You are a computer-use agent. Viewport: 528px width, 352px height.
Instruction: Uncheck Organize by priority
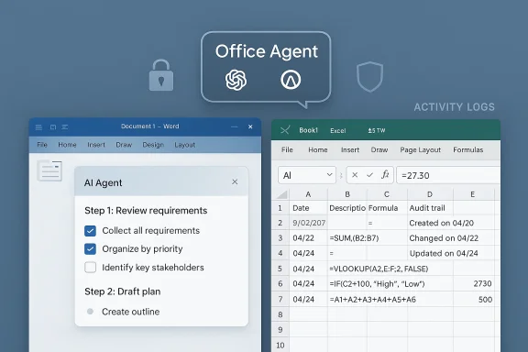90,249
